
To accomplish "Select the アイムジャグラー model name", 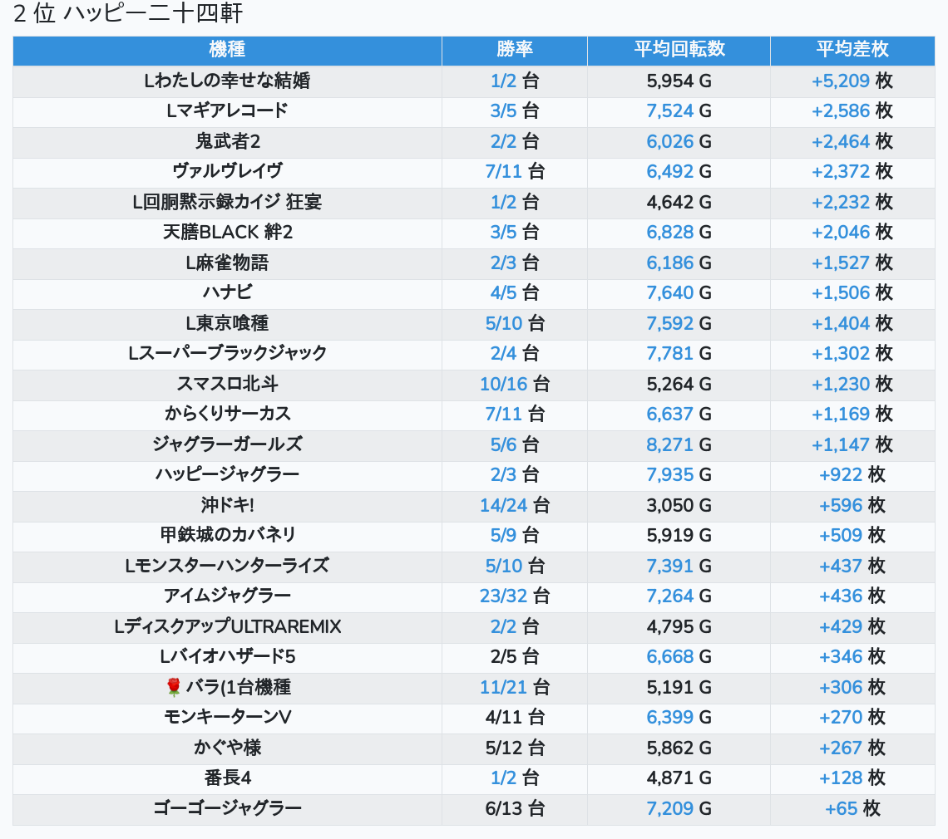I will (227, 596).
